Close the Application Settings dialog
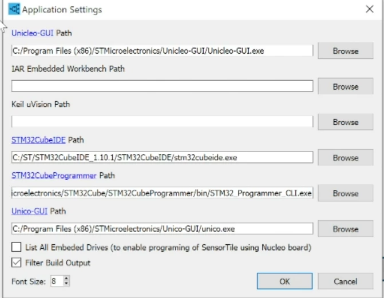This screenshot has height=298, width=384. [370, 9]
